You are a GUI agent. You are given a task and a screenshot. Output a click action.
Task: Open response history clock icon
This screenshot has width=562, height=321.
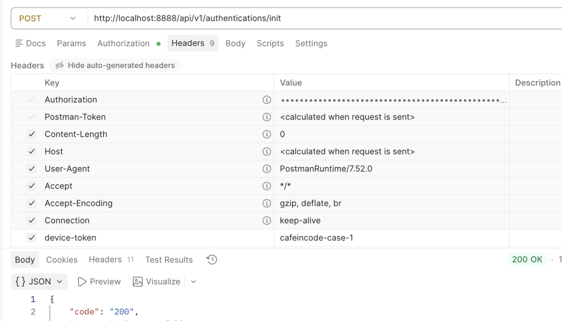[x=212, y=260]
